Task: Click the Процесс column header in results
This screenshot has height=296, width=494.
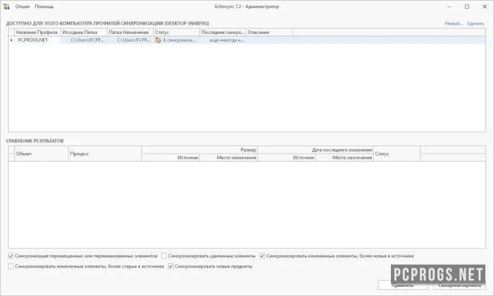Action: tap(105, 154)
